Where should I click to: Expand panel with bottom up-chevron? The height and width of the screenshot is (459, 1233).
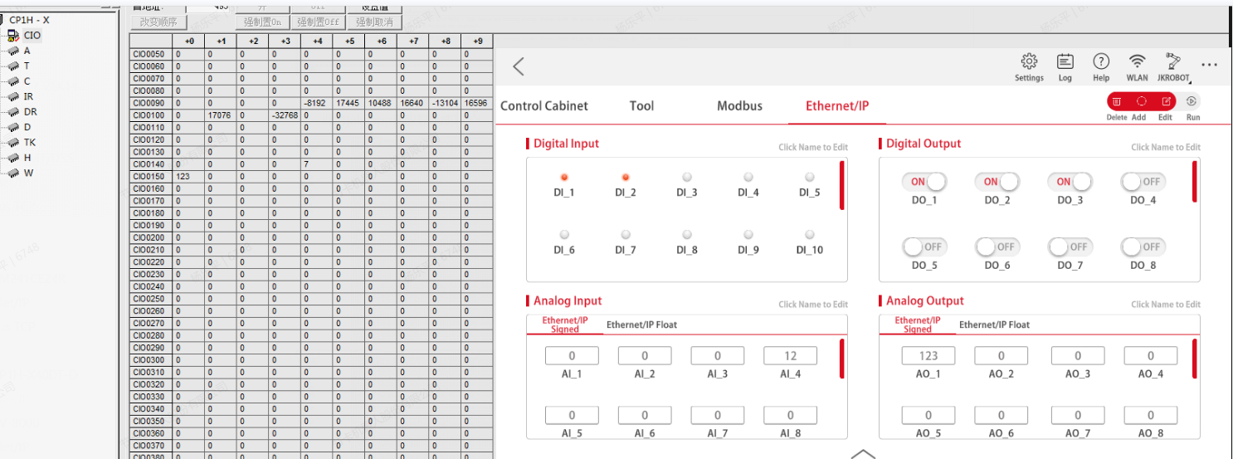point(864,454)
